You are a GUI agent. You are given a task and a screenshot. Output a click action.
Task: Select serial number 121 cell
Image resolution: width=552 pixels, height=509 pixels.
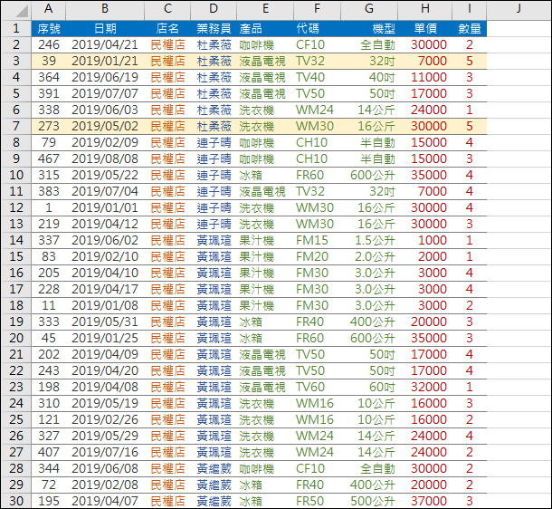pyautogui.click(x=49, y=419)
